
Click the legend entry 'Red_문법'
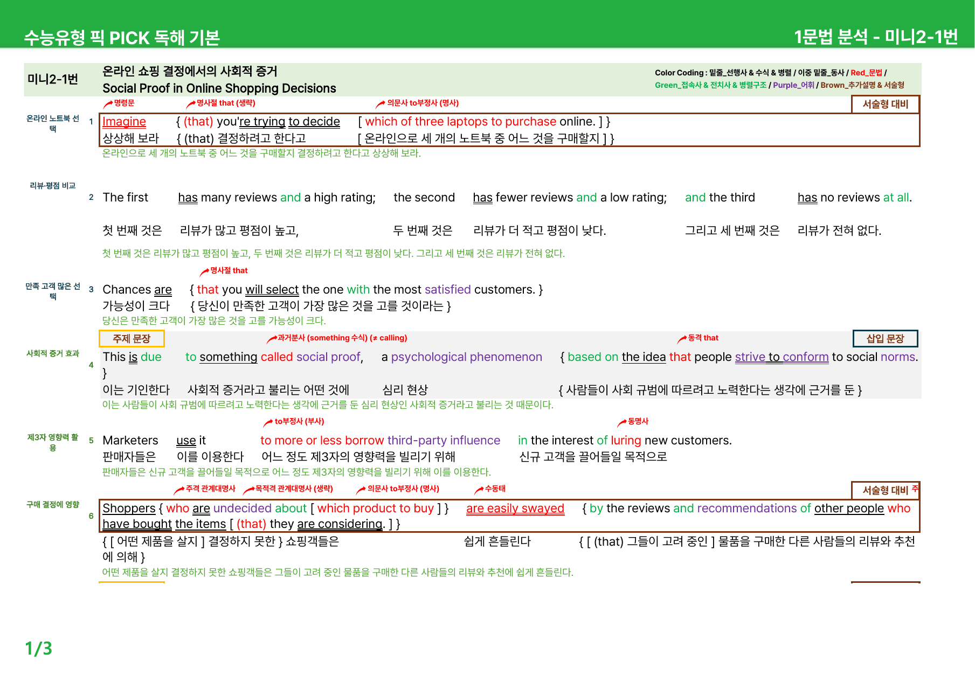pos(866,73)
